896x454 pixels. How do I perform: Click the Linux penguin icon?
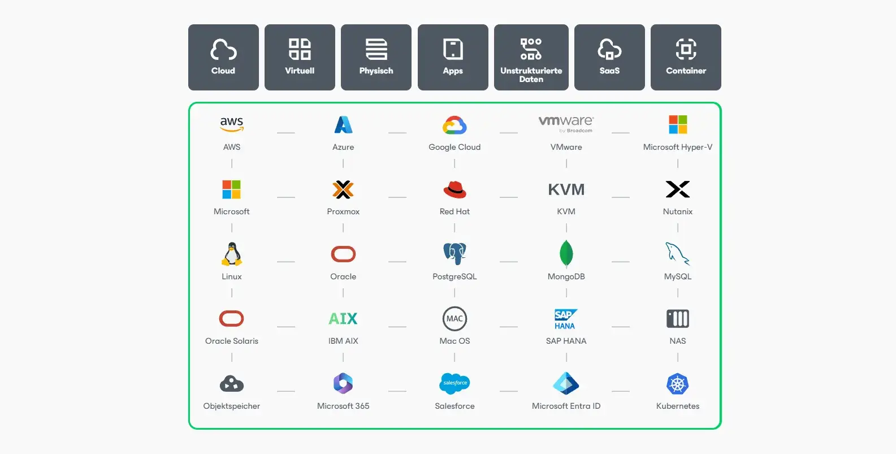232,254
